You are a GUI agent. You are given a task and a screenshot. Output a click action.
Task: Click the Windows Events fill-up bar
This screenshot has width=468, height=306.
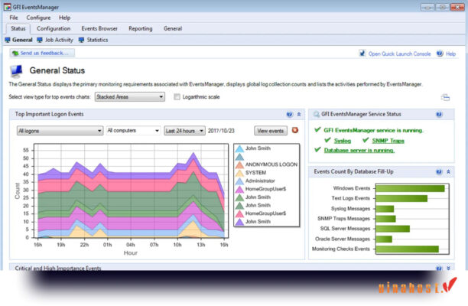pos(410,188)
